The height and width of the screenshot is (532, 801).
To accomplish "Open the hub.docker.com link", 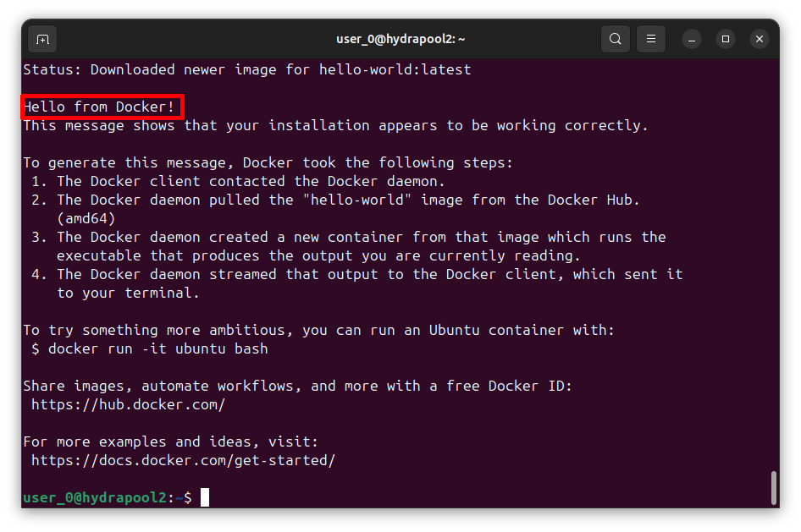I will [x=128, y=404].
